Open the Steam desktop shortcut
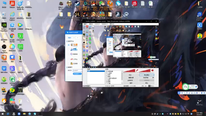Screen dimensions: 206x116 (x=78, y=4)
